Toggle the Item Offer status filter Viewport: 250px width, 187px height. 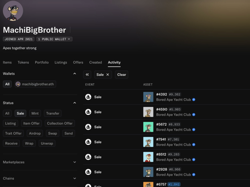pos(31,123)
